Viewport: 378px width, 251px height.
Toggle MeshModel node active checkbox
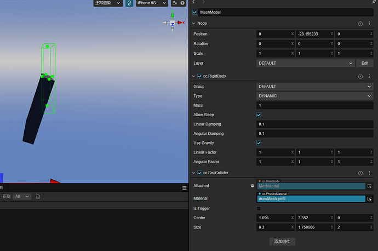[194, 12]
